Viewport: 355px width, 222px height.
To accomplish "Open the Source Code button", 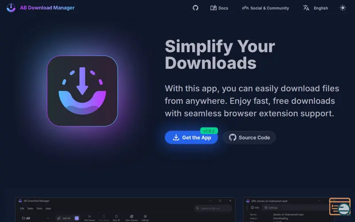I will [x=249, y=138].
